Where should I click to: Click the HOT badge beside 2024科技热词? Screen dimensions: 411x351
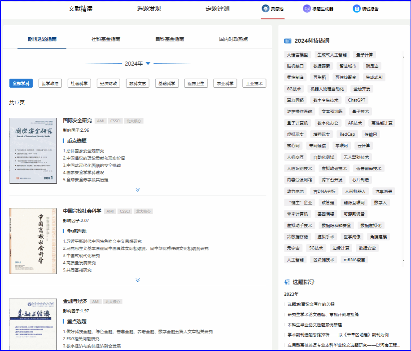pos(288,41)
